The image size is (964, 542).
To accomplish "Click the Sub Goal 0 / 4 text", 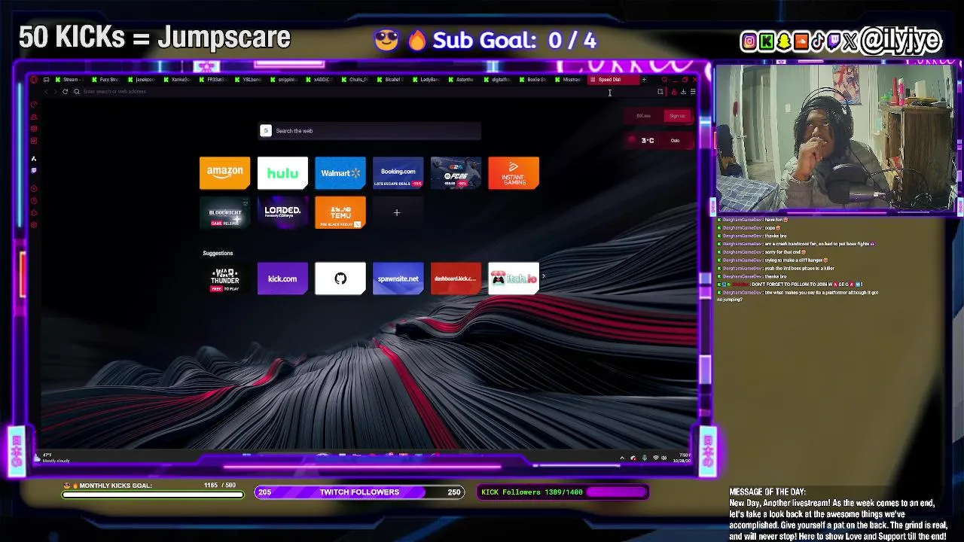I will 514,40.
